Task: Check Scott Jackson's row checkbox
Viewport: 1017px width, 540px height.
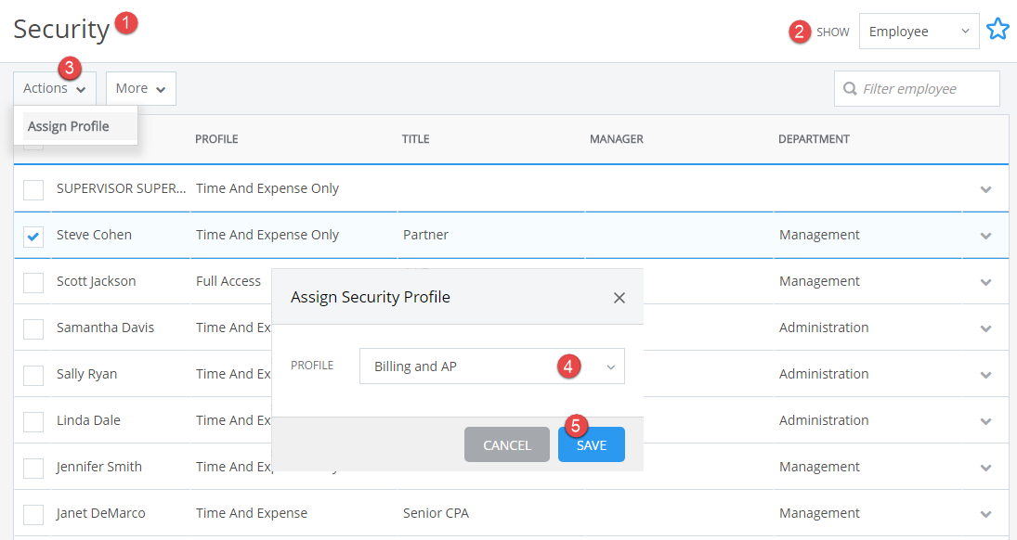Action: pyautogui.click(x=33, y=282)
